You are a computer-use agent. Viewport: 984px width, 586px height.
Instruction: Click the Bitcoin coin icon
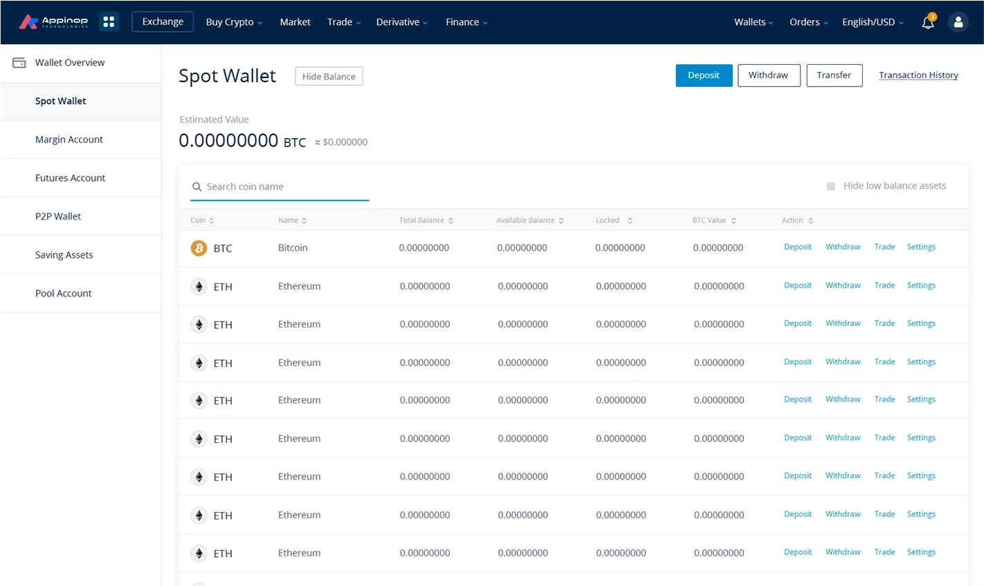point(199,248)
